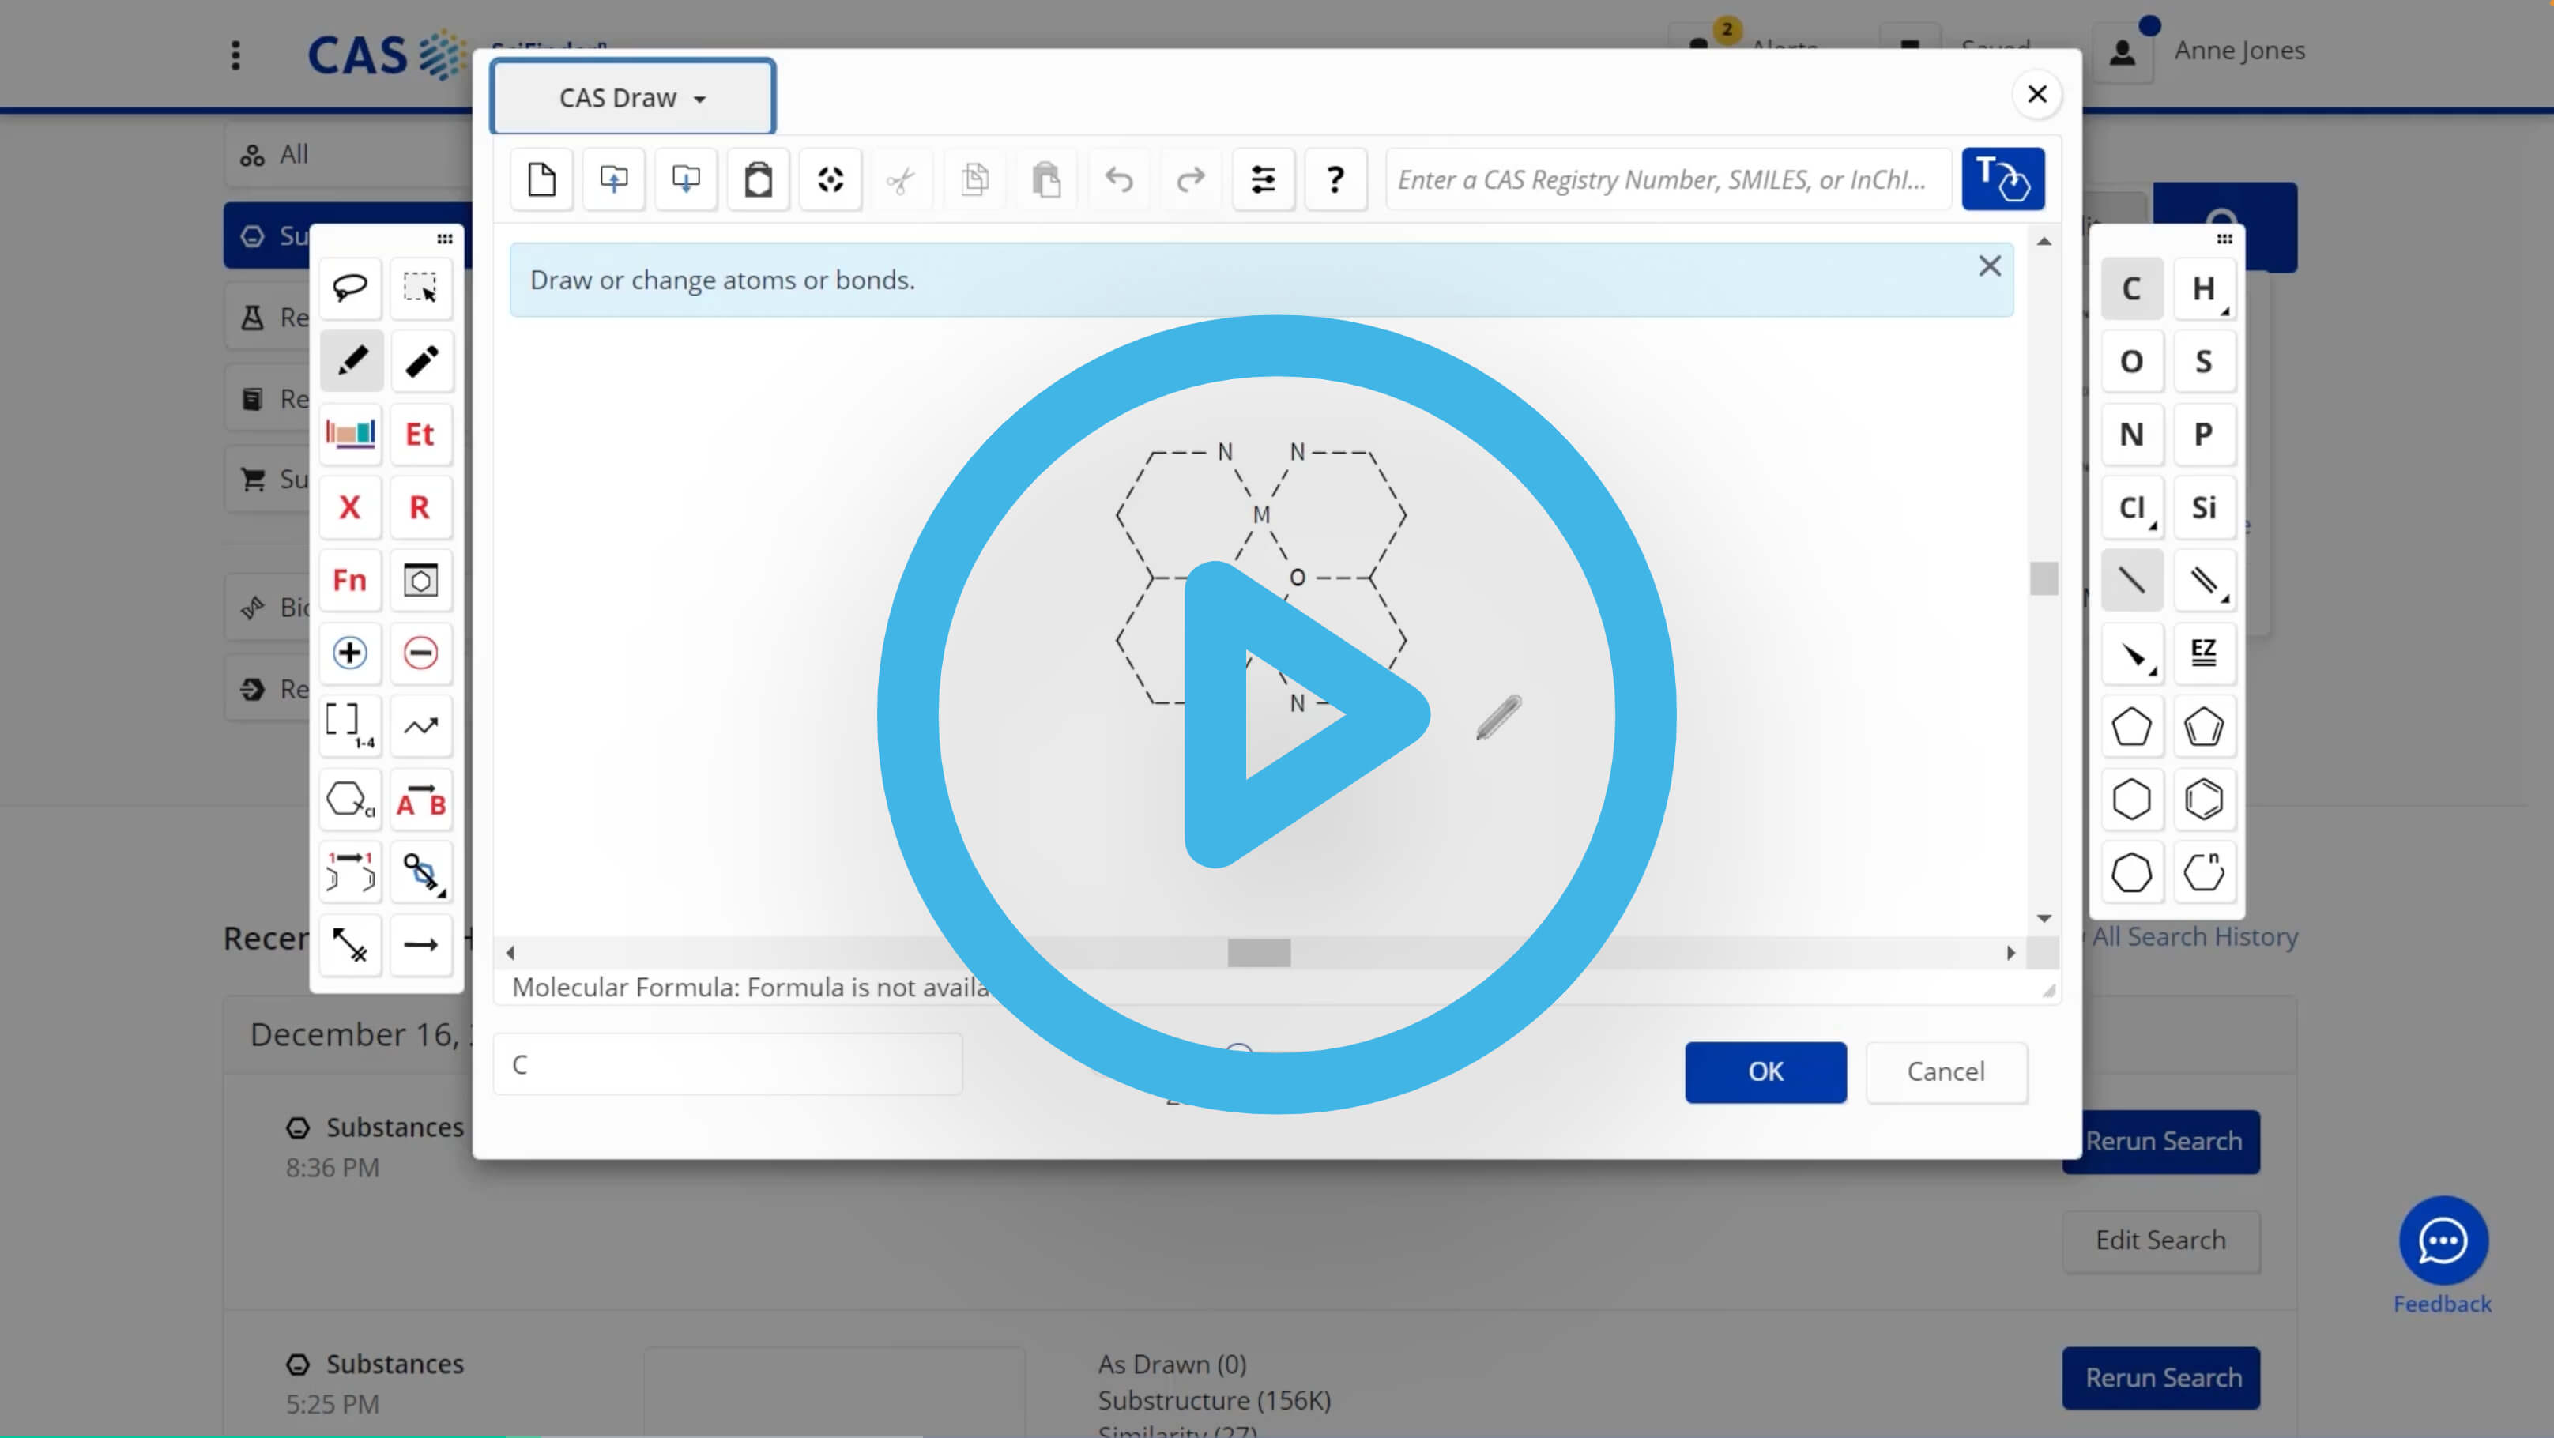Image resolution: width=2554 pixels, height=1438 pixels.
Task: Create a new blank structure
Action: 541,179
